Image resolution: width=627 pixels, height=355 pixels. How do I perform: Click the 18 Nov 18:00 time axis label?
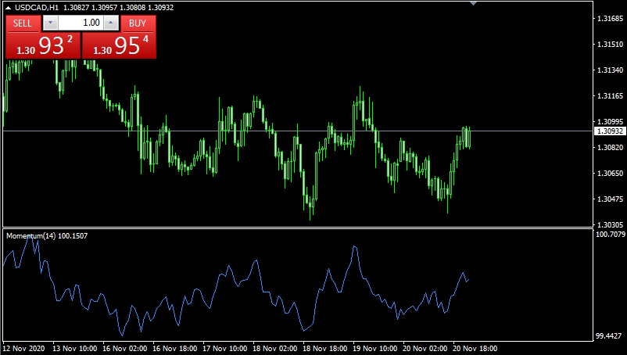[x=325, y=348]
